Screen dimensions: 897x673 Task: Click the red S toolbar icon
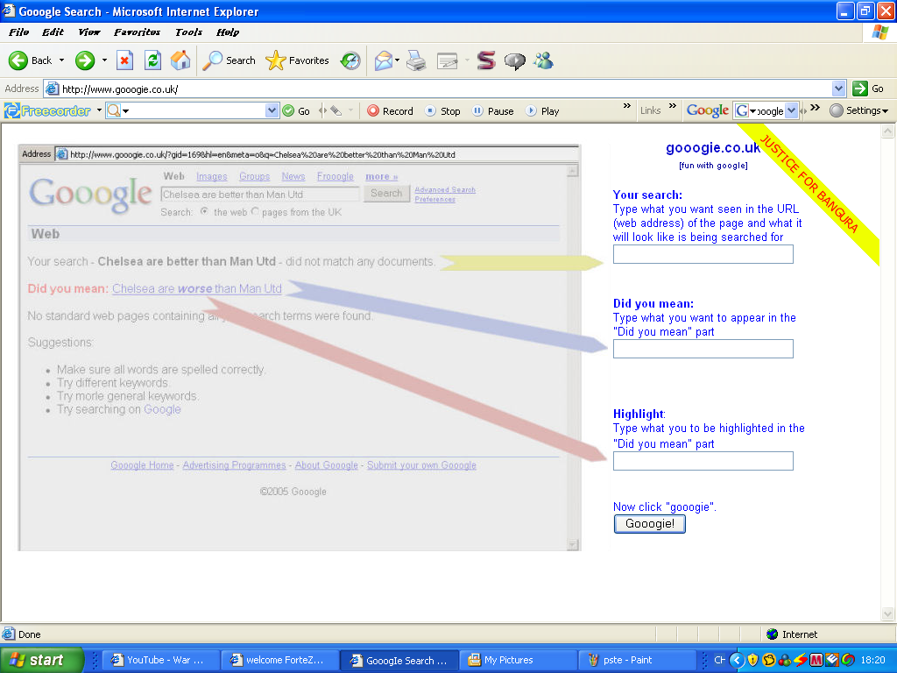(485, 60)
